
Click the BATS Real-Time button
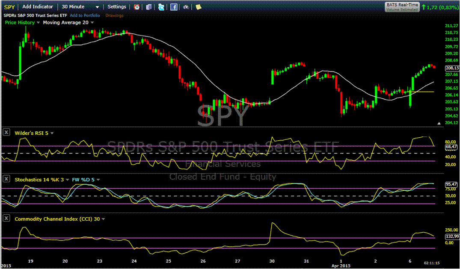click(x=402, y=7)
